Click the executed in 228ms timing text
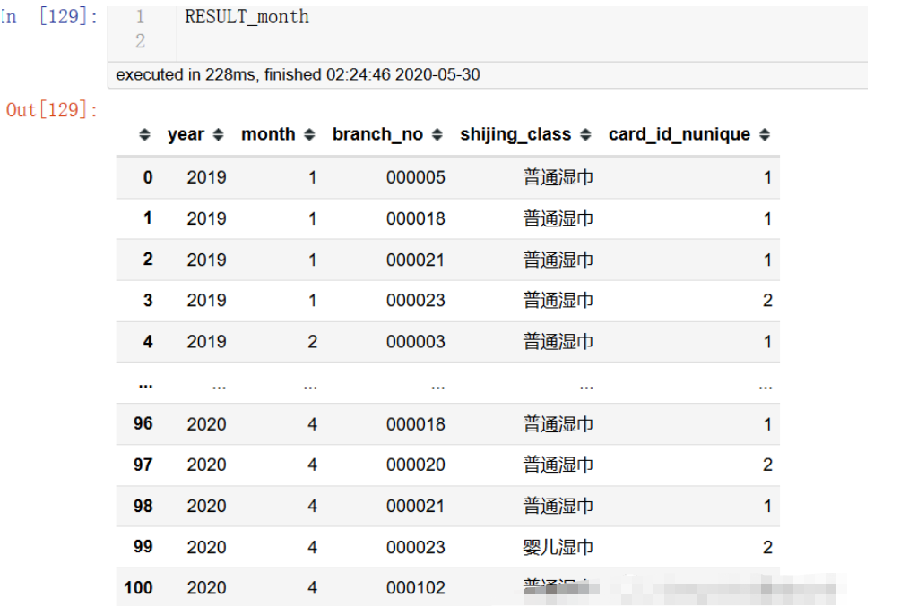This screenshot has width=900, height=606. pos(298,74)
